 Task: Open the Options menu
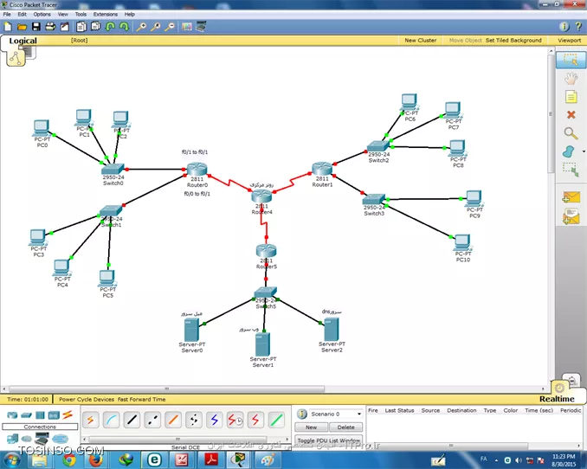click(42, 14)
